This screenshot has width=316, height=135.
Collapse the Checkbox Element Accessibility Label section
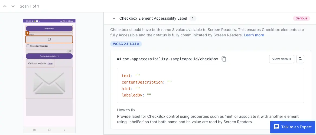114,18
